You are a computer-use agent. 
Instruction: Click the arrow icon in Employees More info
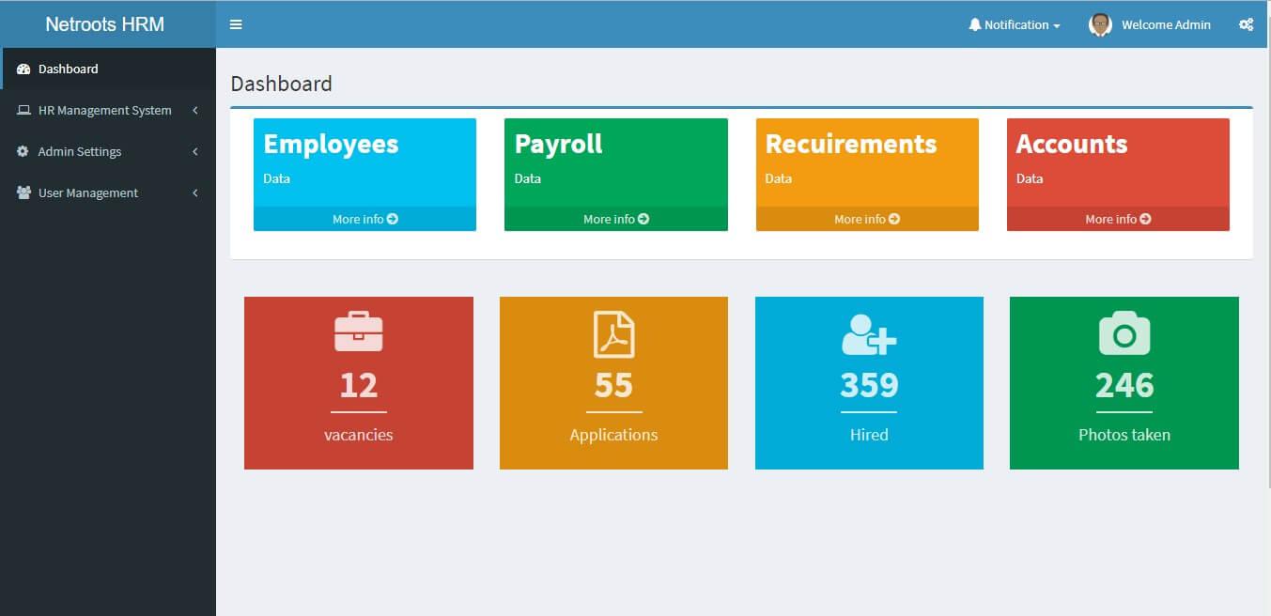(393, 219)
